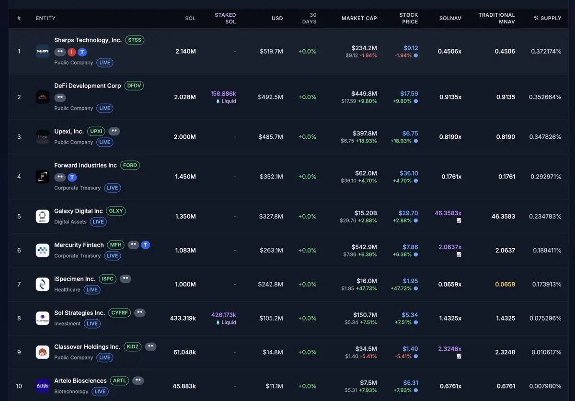Click the UPXI ticker badge

pyautogui.click(x=96, y=131)
